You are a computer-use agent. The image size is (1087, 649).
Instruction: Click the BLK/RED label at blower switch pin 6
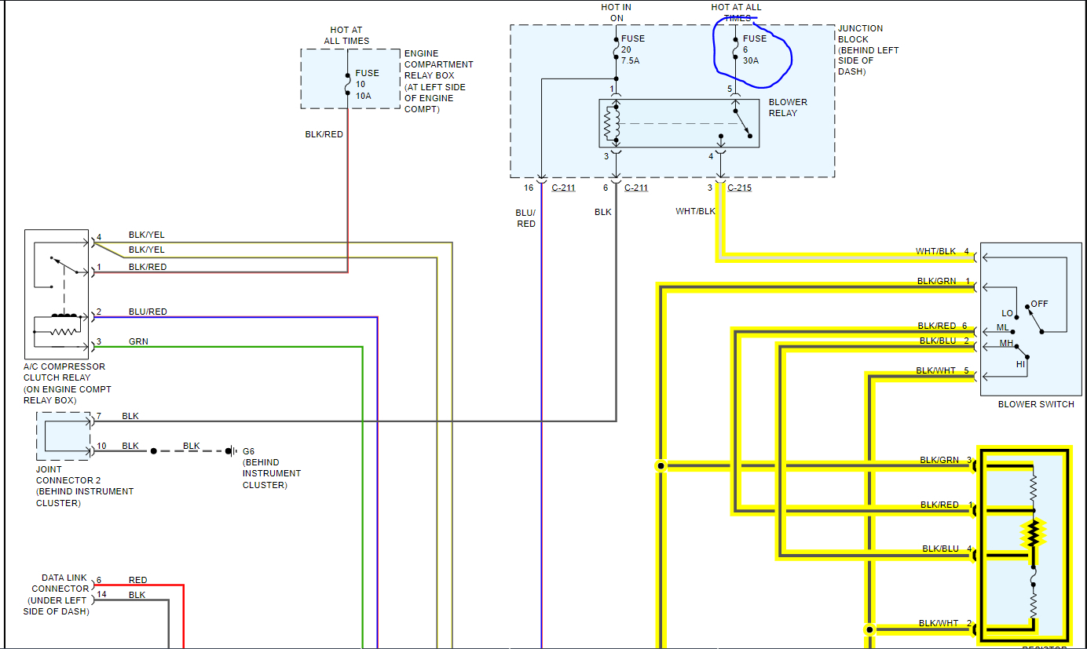[937, 326]
